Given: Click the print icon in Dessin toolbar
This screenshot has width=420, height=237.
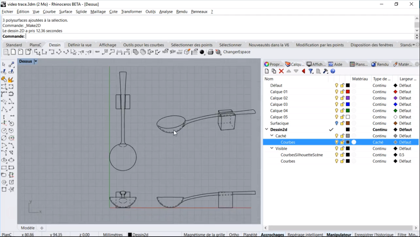Looking at the screenshot, I should (x=210, y=52).
